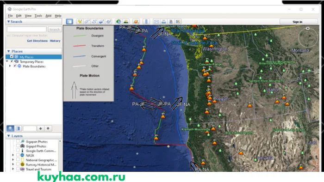Click inside the search input field
The width and height of the screenshot is (324, 182).
pos(27,29)
